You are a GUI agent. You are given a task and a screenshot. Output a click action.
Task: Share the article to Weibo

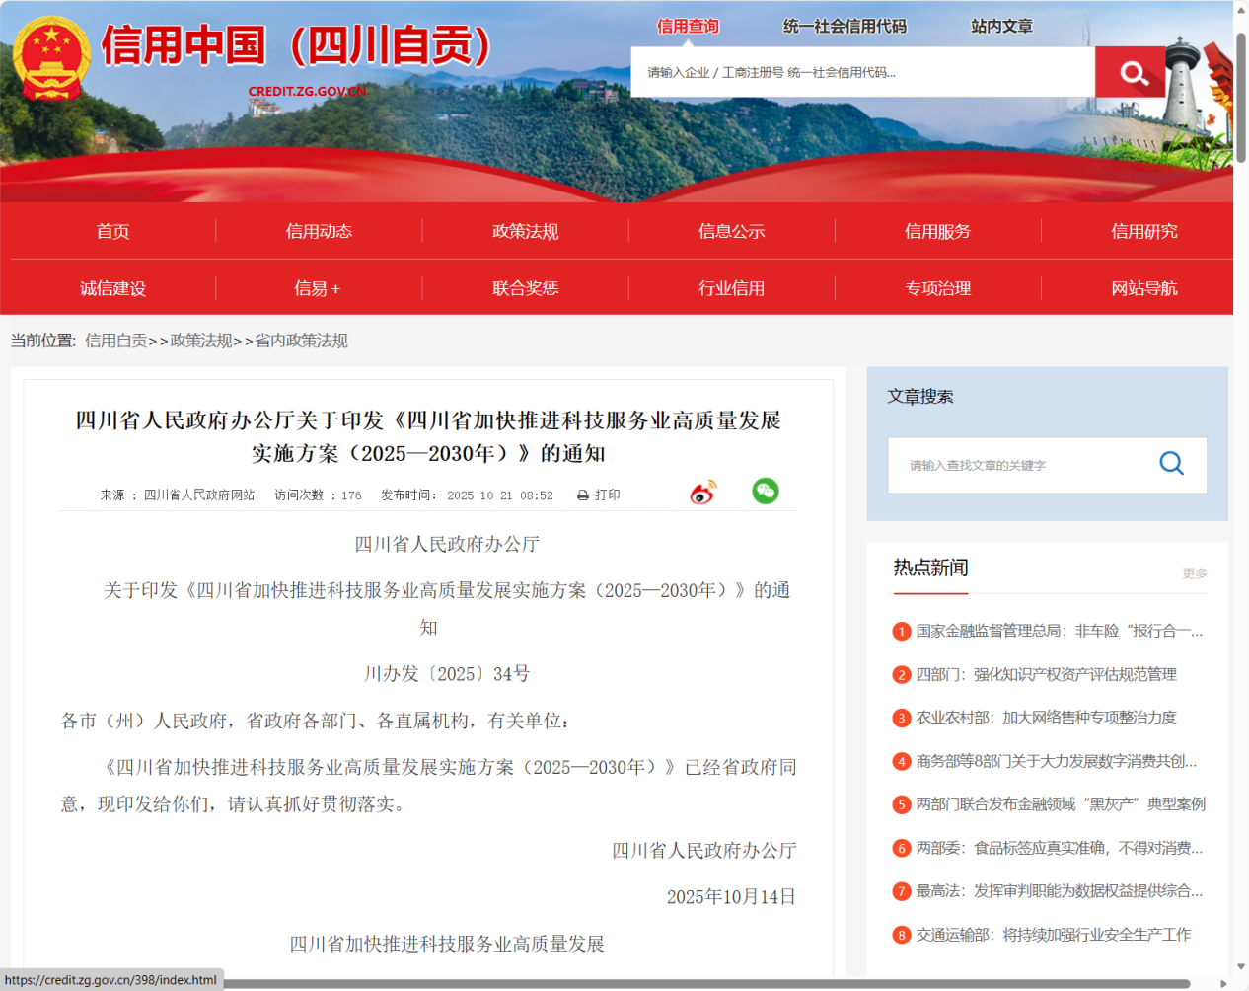704,491
